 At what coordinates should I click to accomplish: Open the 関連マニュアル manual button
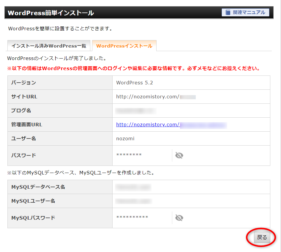pos(245,12)
